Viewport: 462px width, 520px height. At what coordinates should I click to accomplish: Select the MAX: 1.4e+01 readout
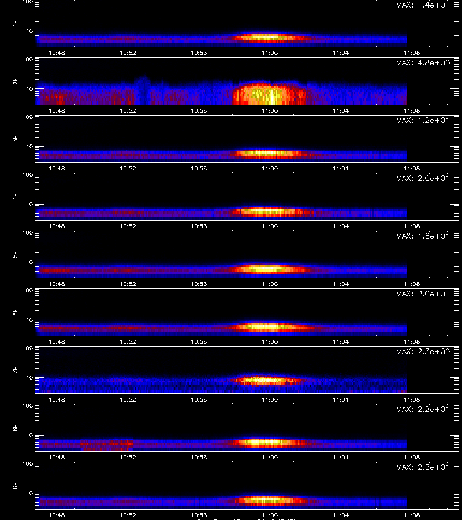423,5
